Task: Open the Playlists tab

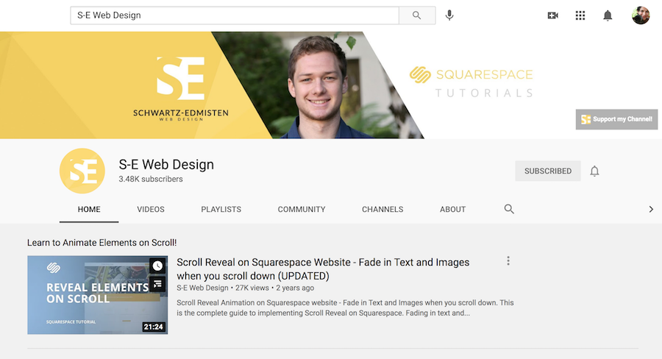Action: (221, 210)
